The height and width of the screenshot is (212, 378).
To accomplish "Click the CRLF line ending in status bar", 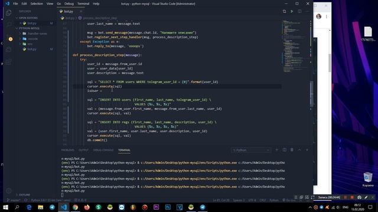I will [262, 200].
